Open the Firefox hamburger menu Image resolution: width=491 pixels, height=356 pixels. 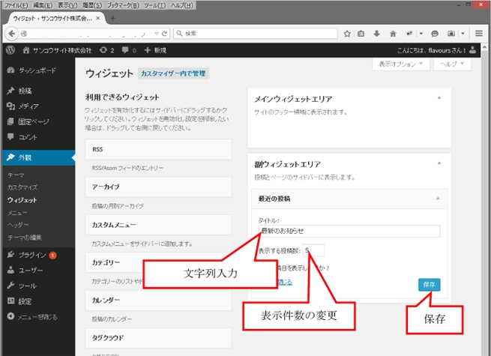(x=479, y=33)
